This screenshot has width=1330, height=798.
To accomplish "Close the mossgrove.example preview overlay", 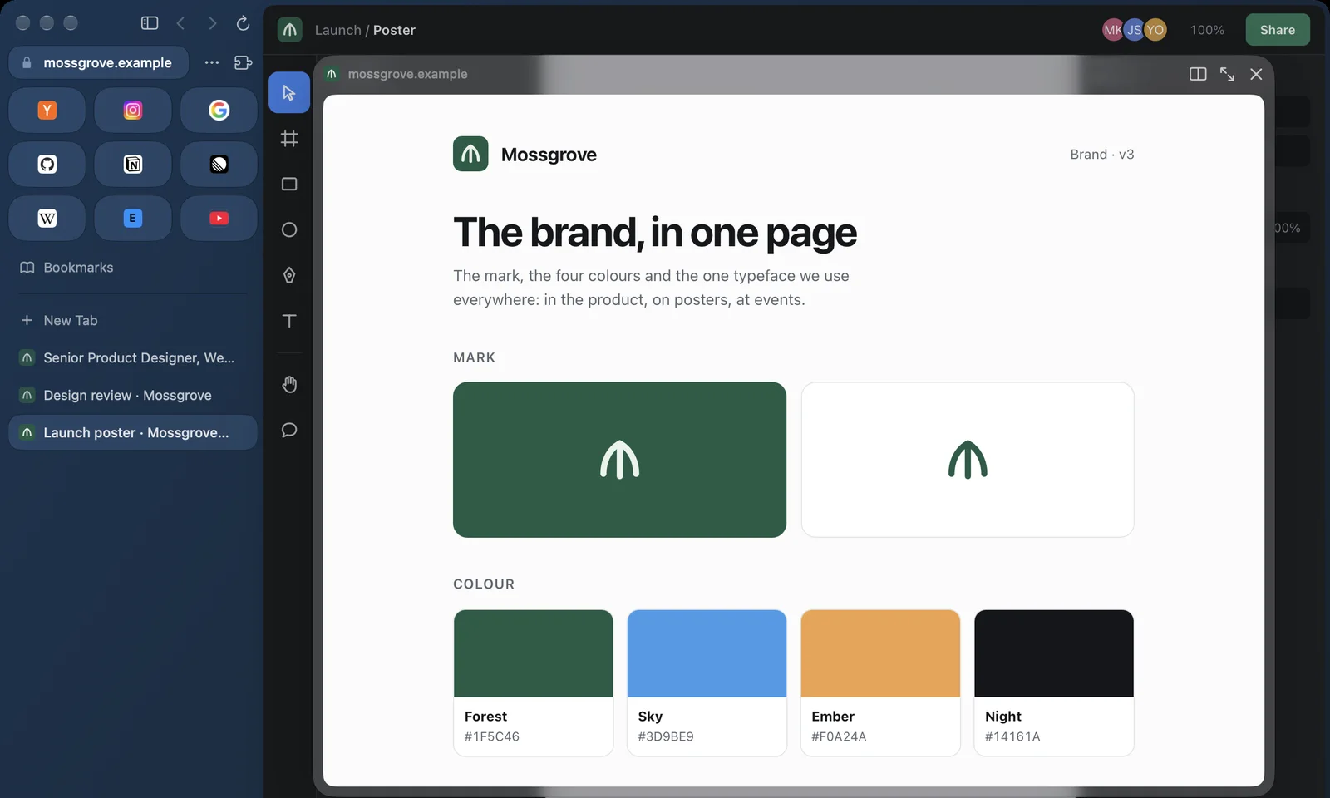I will (x=1256, y=74).
